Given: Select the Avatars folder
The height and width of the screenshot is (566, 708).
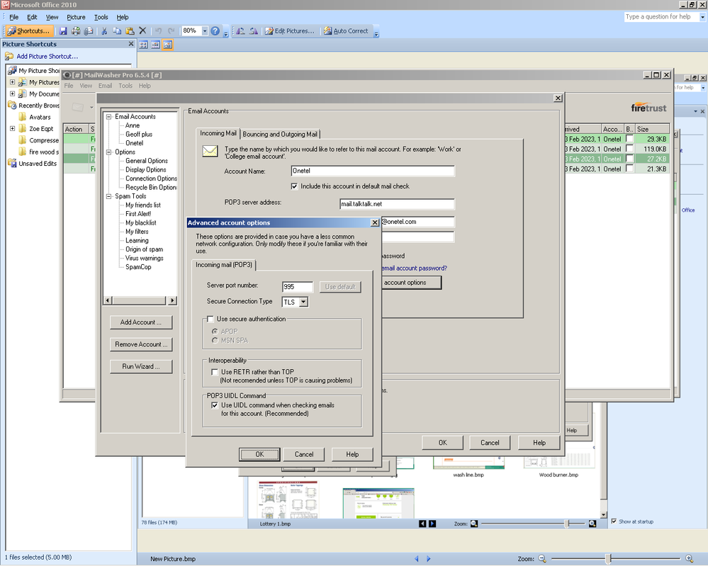Looking at the screenshot, I should point(40,117).
